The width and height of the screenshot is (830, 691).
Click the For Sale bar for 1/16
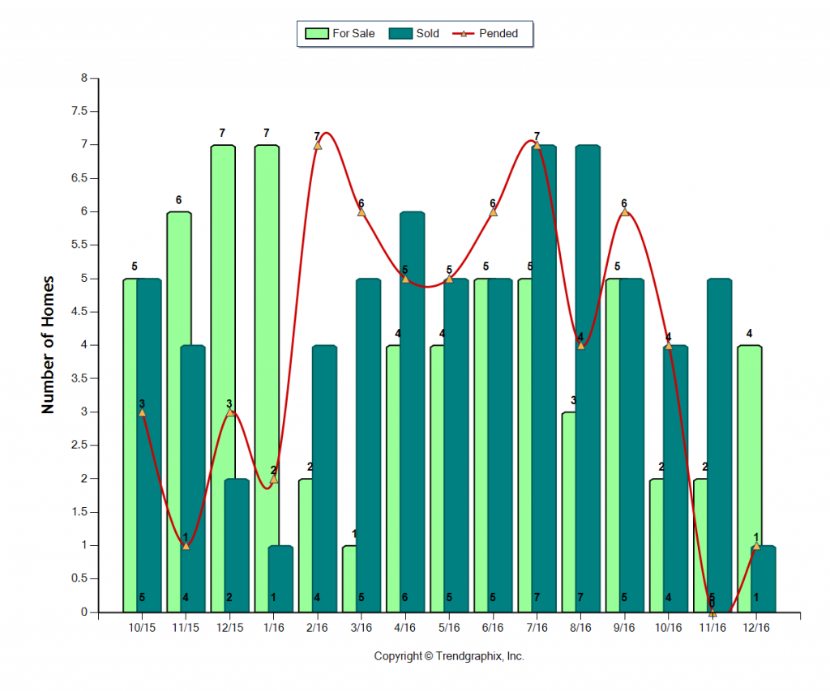(x=267, y=379)
